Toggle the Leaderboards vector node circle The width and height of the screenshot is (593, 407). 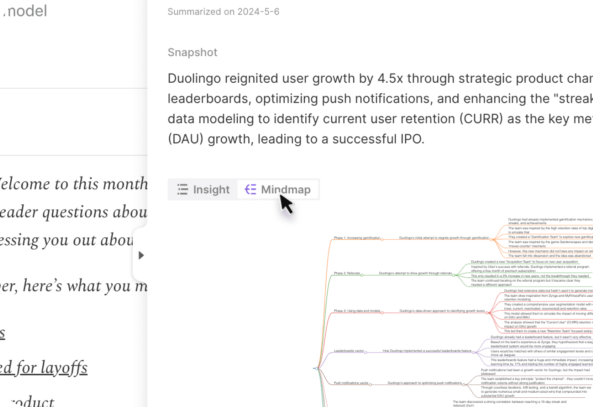[366, 352]
